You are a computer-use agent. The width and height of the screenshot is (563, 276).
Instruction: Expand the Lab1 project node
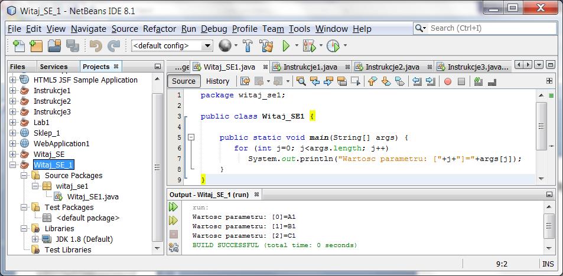[x=13, y=123]
